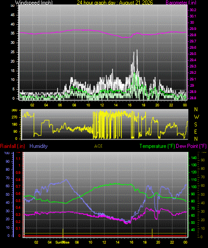Select the 'Humidity' legend label
Screen dimensions: 208x248
click(38, 146)
